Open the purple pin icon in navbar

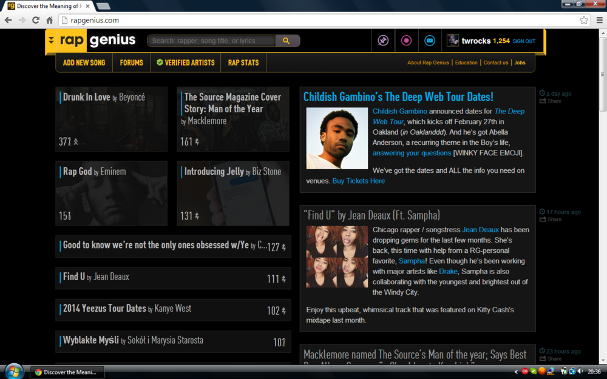click(x=383, y=40)
